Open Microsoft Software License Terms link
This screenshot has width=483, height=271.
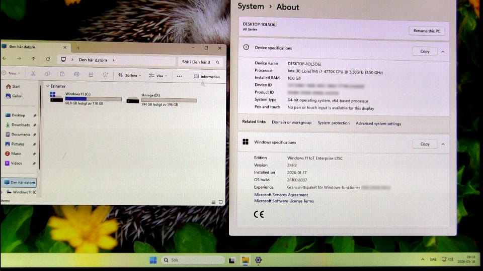point(284,201)
